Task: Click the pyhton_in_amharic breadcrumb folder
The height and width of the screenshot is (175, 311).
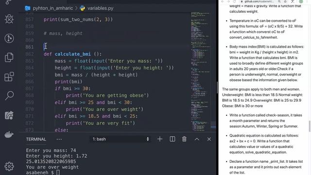Action: pyautogui.click(x=53, y=8)
